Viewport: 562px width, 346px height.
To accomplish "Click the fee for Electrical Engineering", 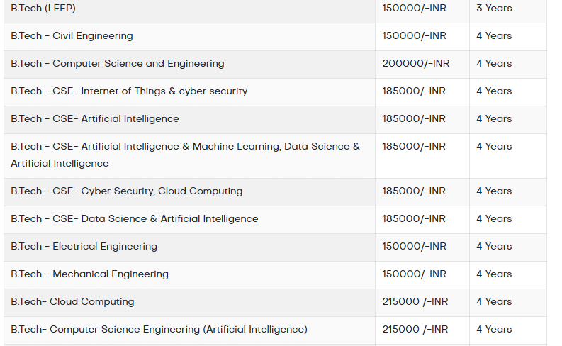I will click(x=414, y=247).
